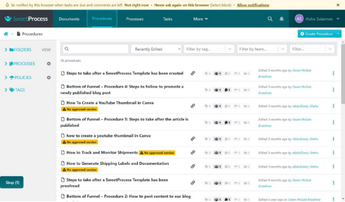The width and height of the screenshot is (345, 202).
Task: Copy link for 'Steps to take after a SweetProcess Template has been created'
Action: click(193, 73)
